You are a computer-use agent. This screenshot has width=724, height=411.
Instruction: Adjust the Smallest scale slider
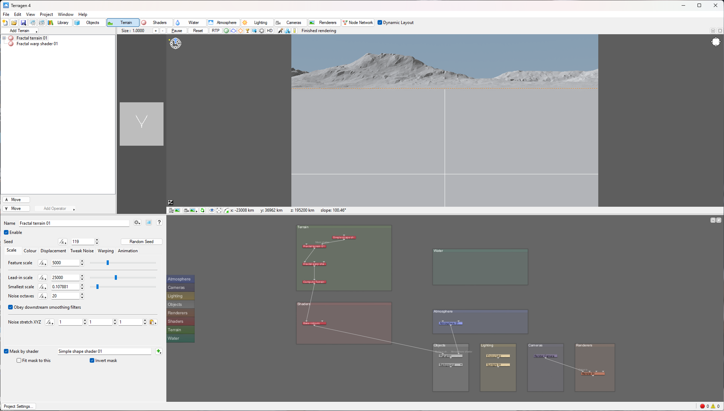tap(98, 287)
